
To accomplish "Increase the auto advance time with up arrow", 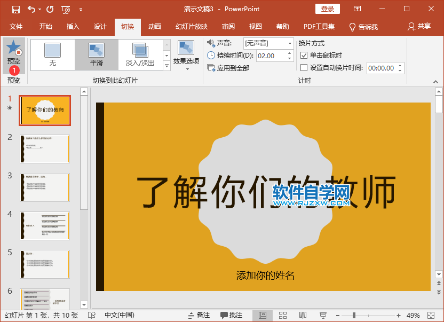I will tap(400, 66).
